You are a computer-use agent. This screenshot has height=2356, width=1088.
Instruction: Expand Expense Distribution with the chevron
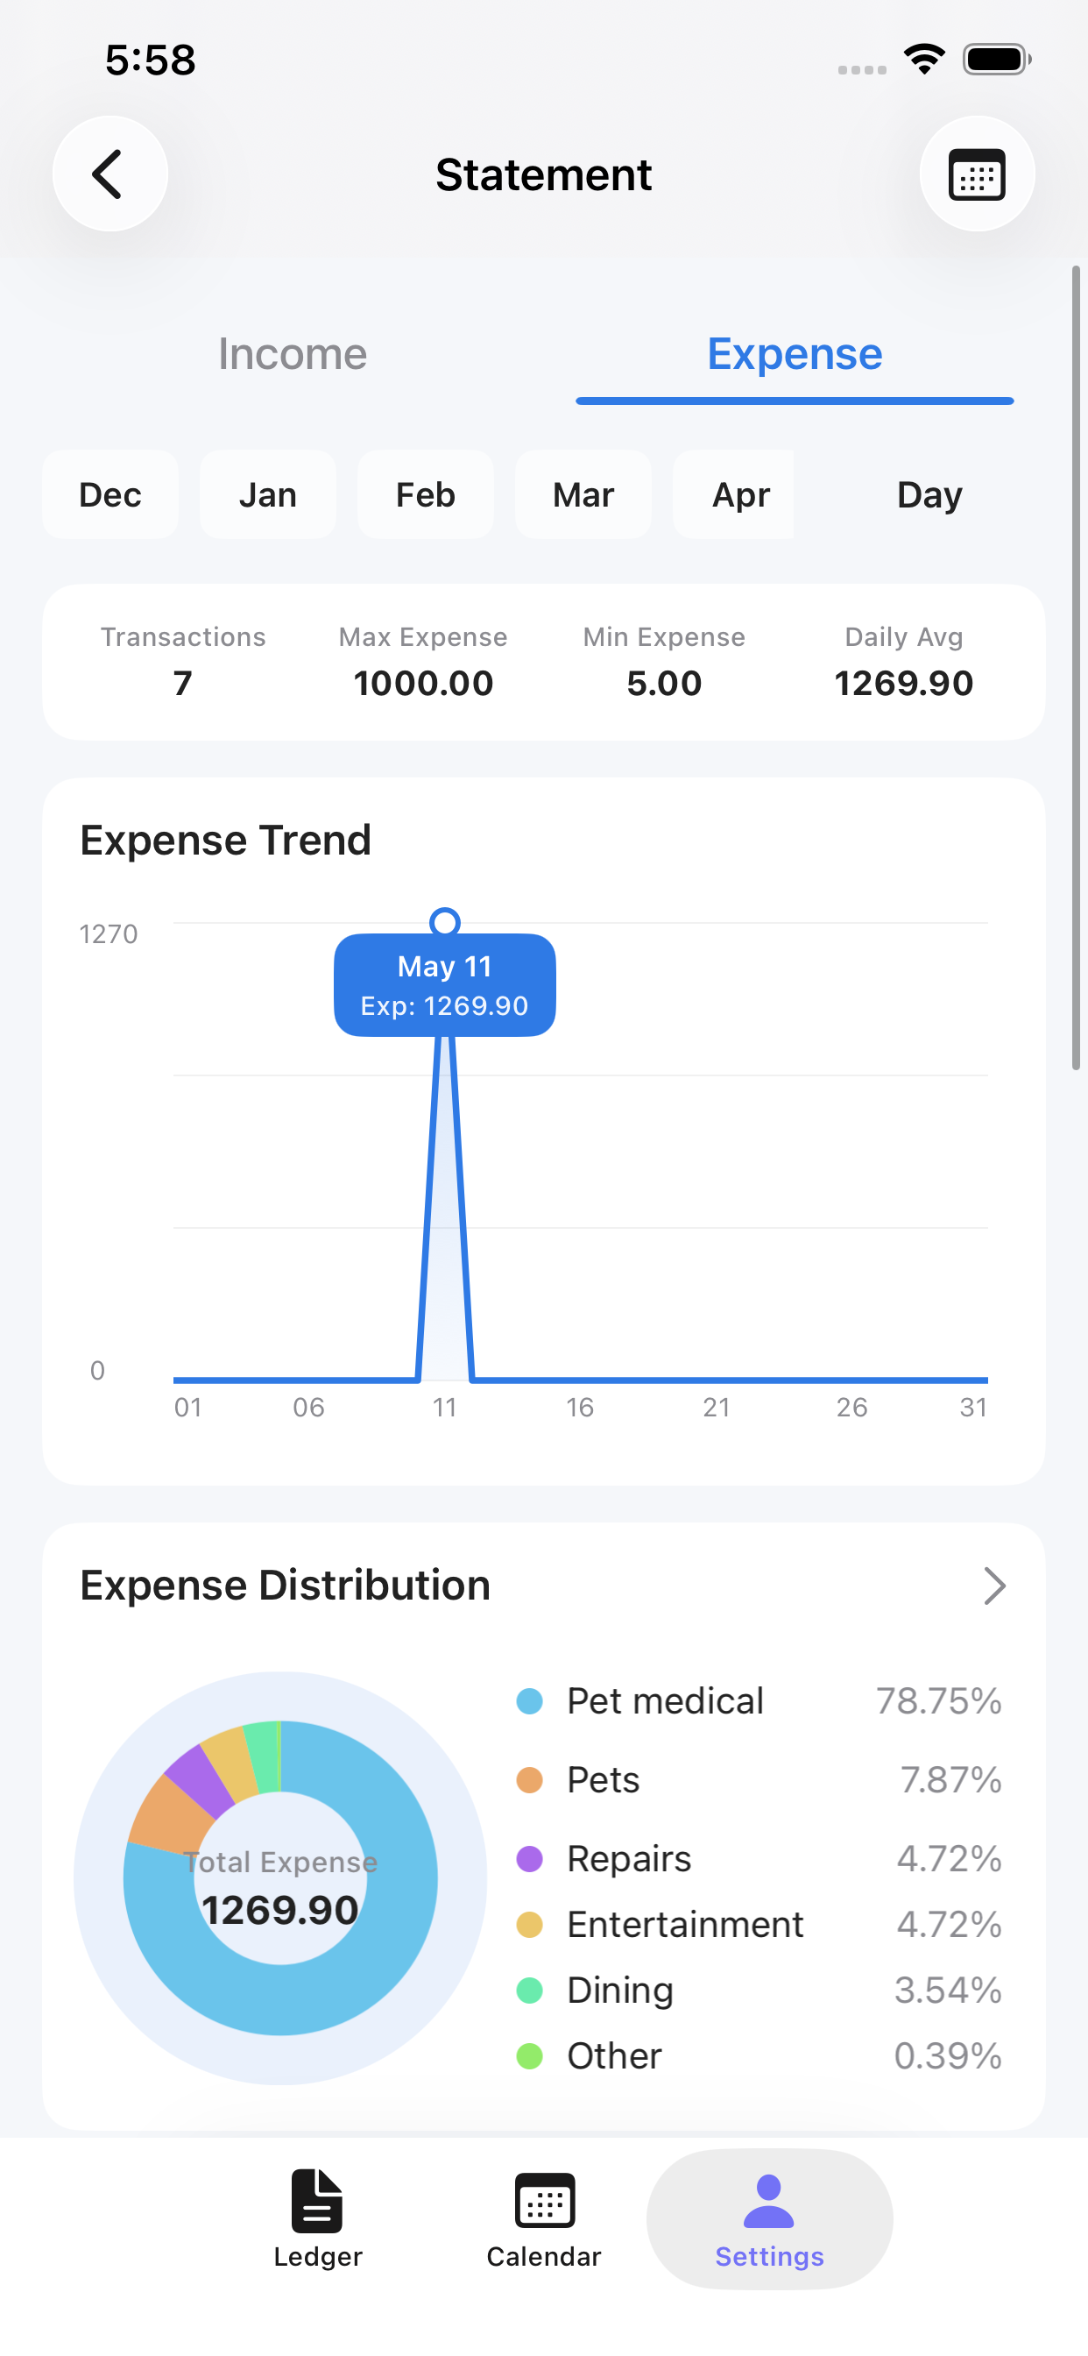click(x=995, y=1586)
